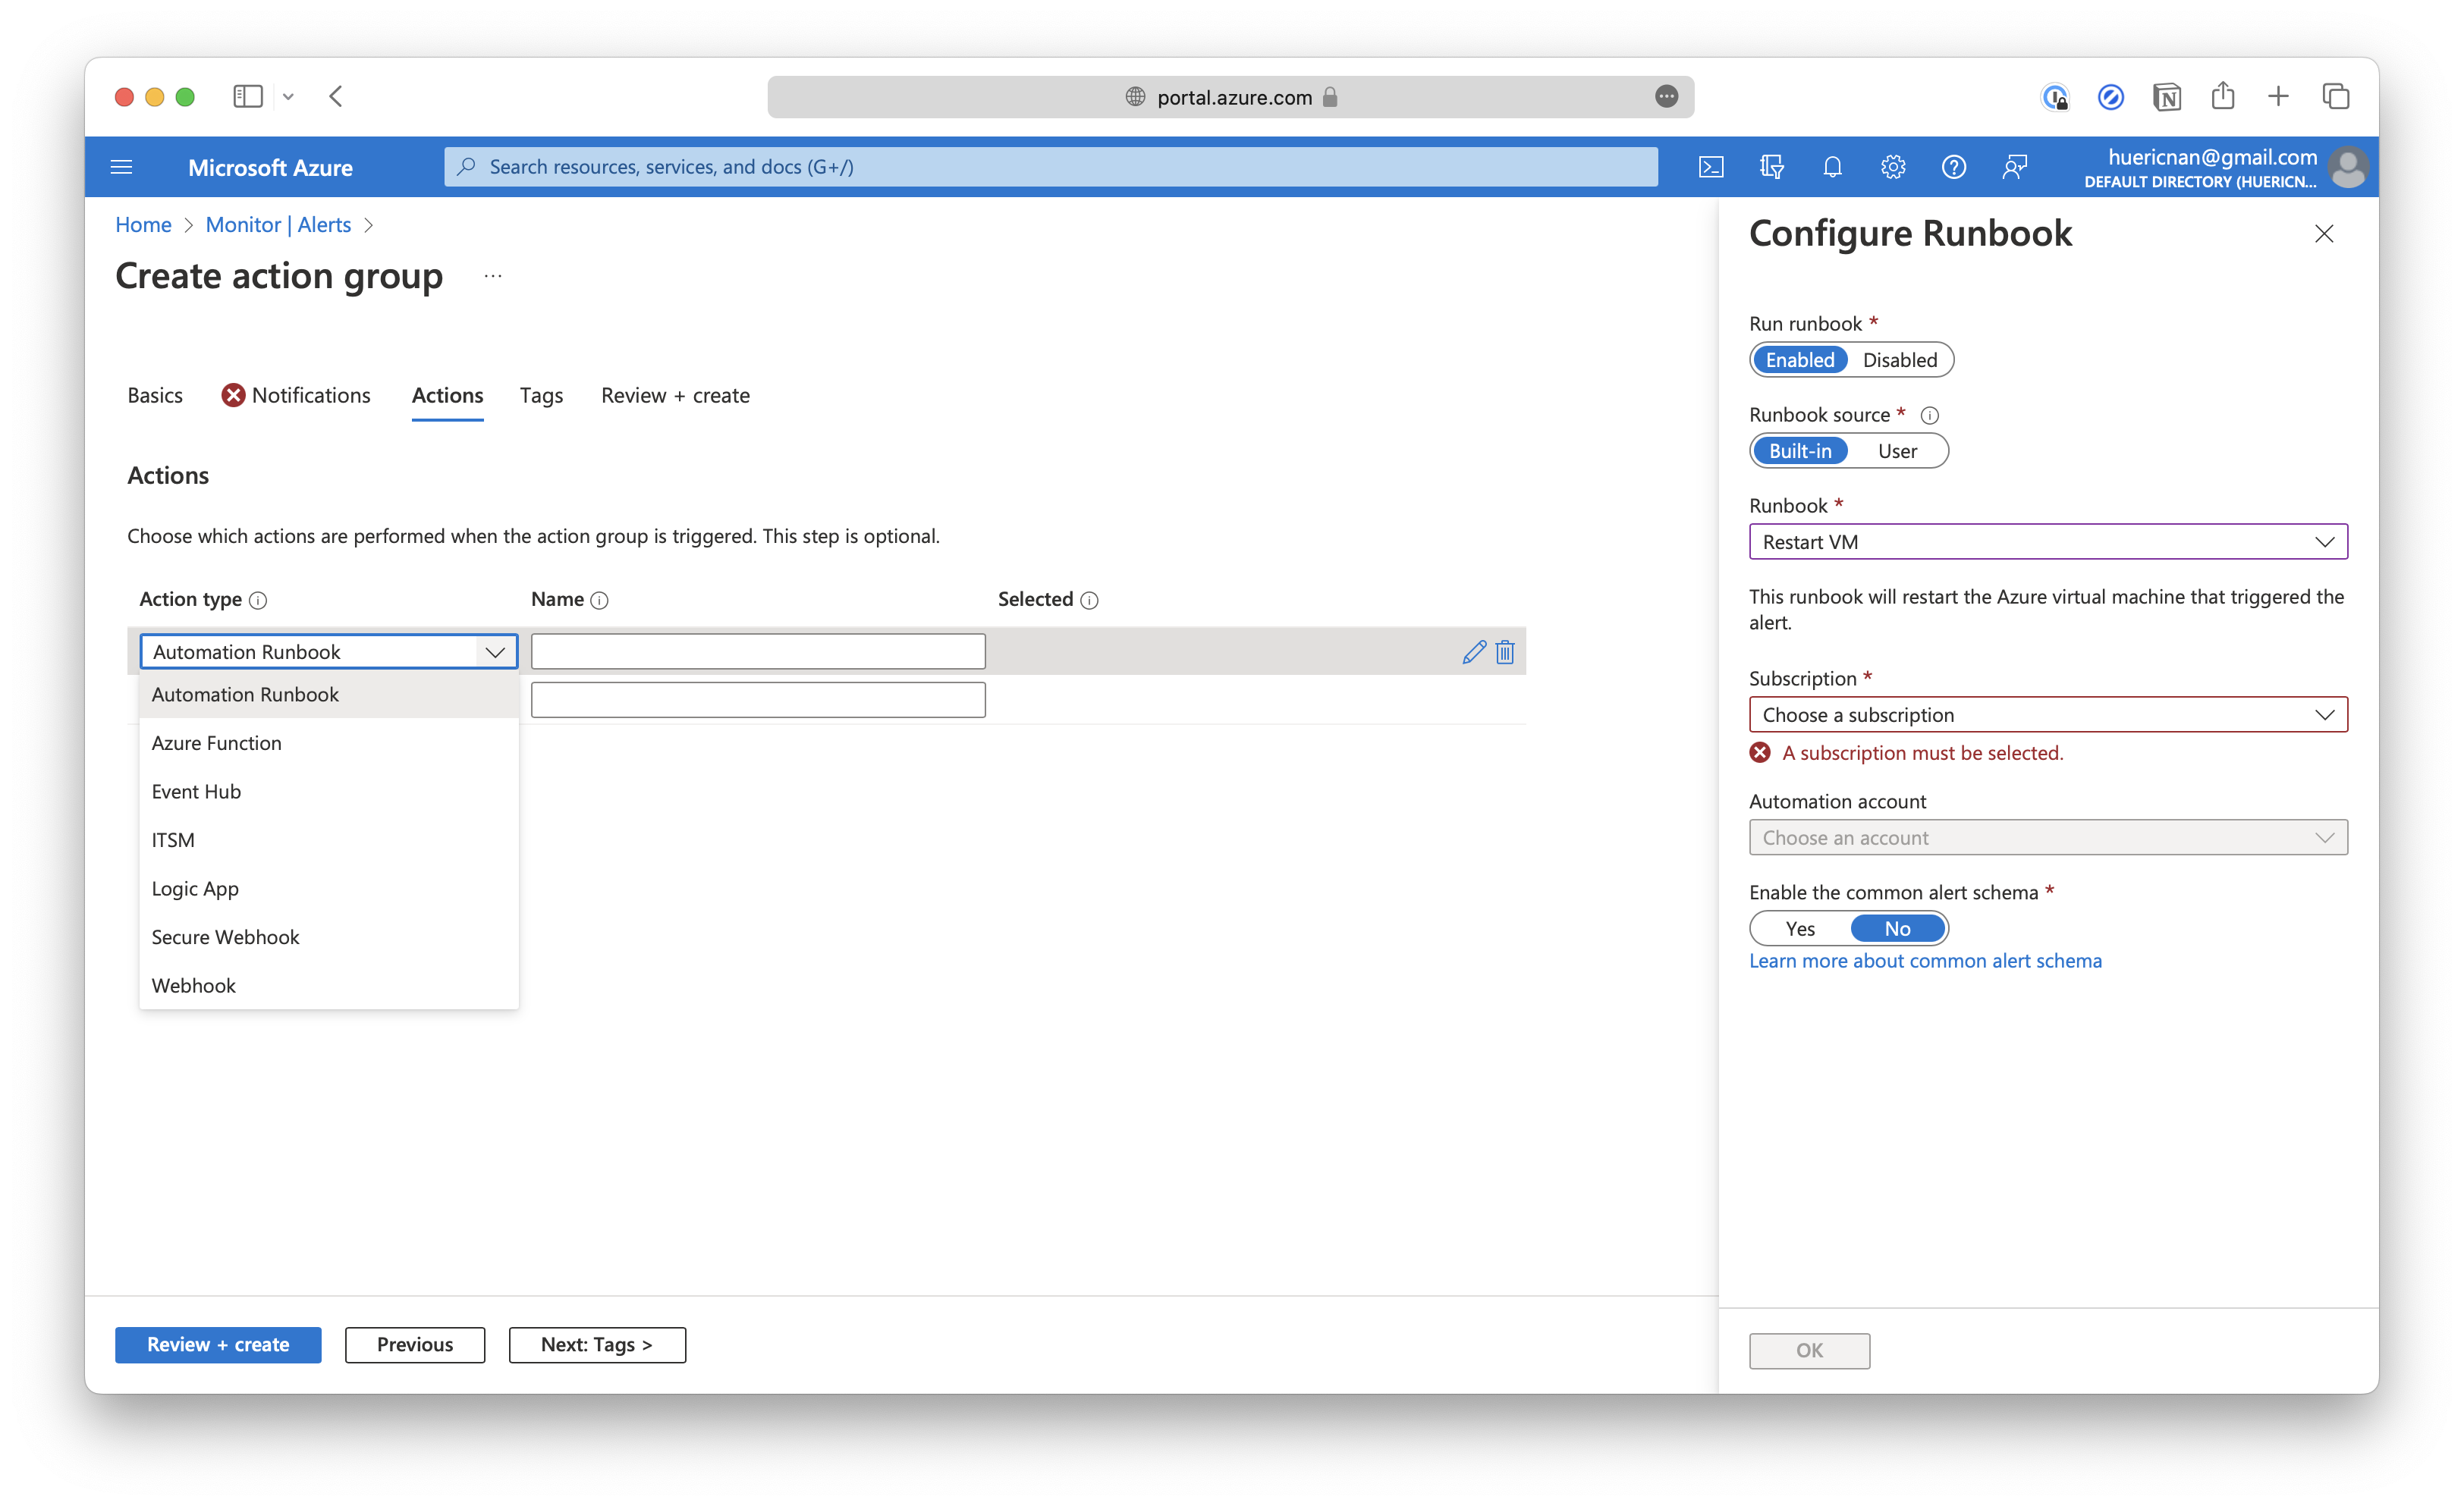
Task: Click the Runbook source info icon
Action: click(x=1929, y=415)
